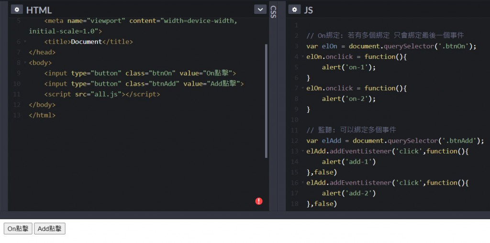The width and height of the screenshot is (490, 243).
Task: Click the btnAdd input tag line
Action: click(x=144, y=84)
